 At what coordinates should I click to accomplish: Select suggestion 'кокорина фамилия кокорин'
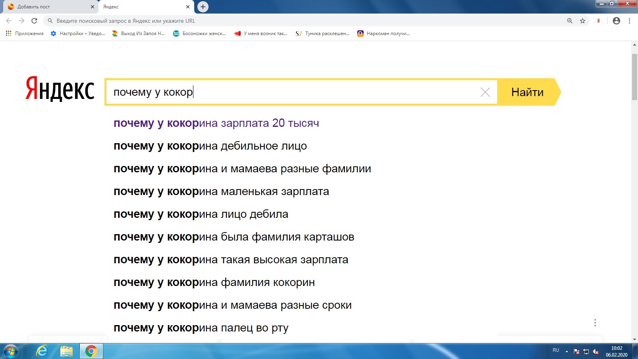214,282
